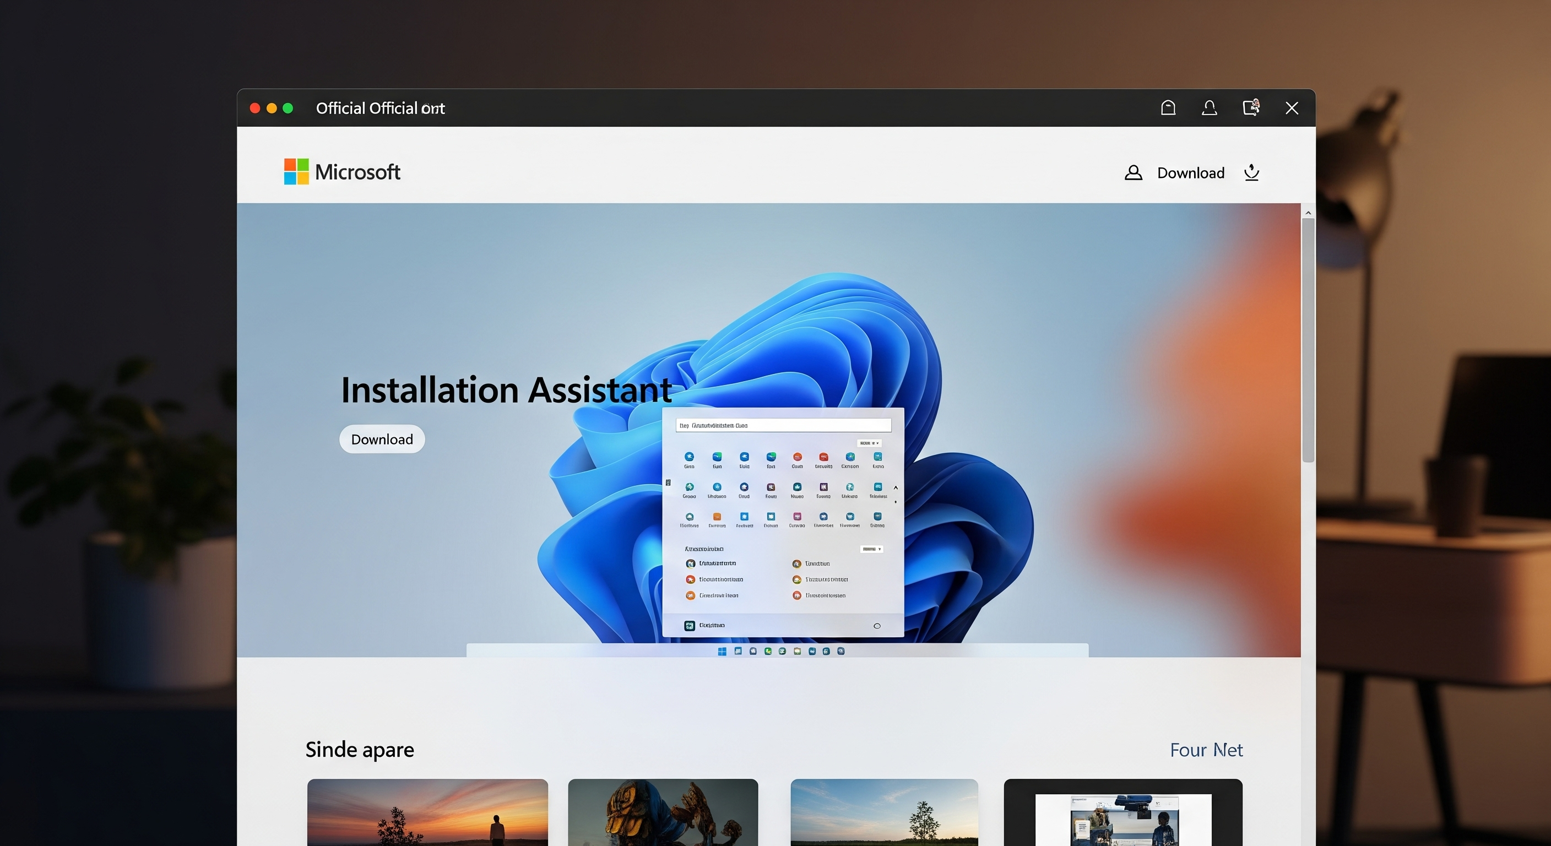Screen dimensions: 1551x846
Task: Click the up chevron at Start menu right edge
Action: pos(896,488)
